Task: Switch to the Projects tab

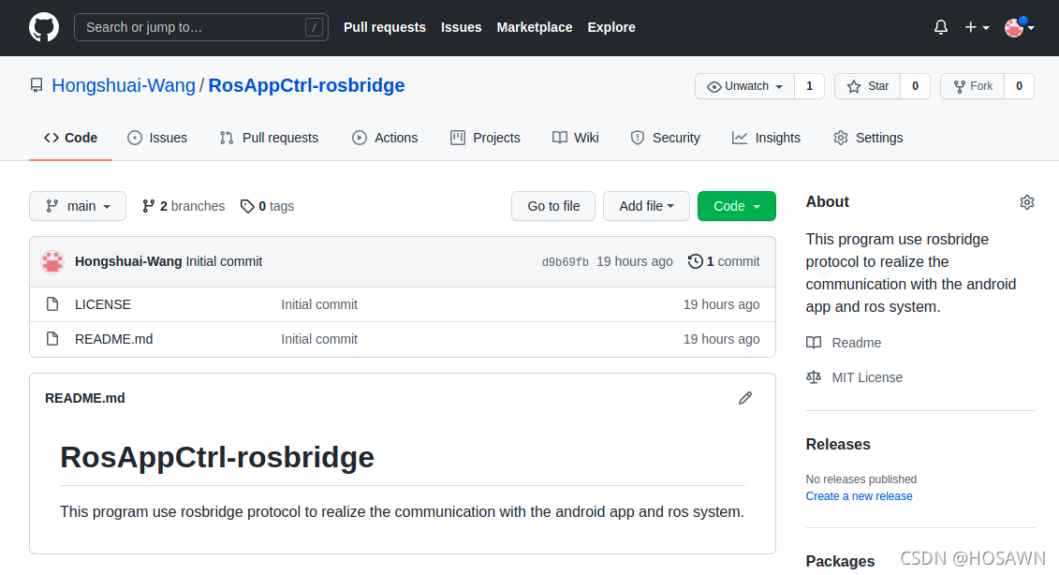Action: pyautogui.click(x=485, y=138)
